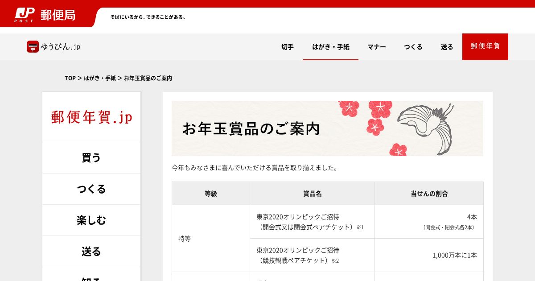Click the ゆうびん.jp mailbox logo
Viewport: 535px width, 281px height.
point(53,47)
